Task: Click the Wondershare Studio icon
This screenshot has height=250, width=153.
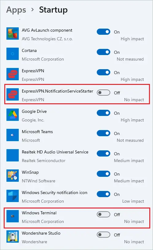Action: (x=13, y=236)
